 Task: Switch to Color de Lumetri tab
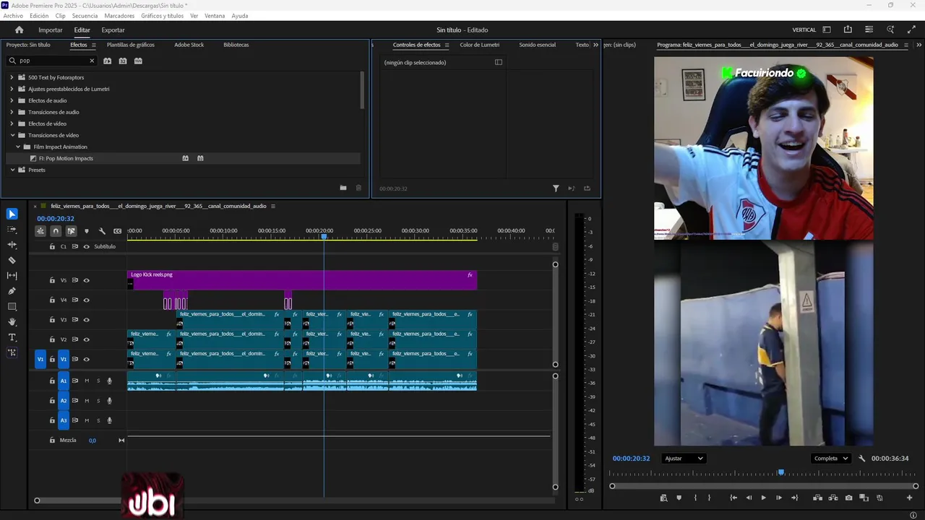click(480, 45)
